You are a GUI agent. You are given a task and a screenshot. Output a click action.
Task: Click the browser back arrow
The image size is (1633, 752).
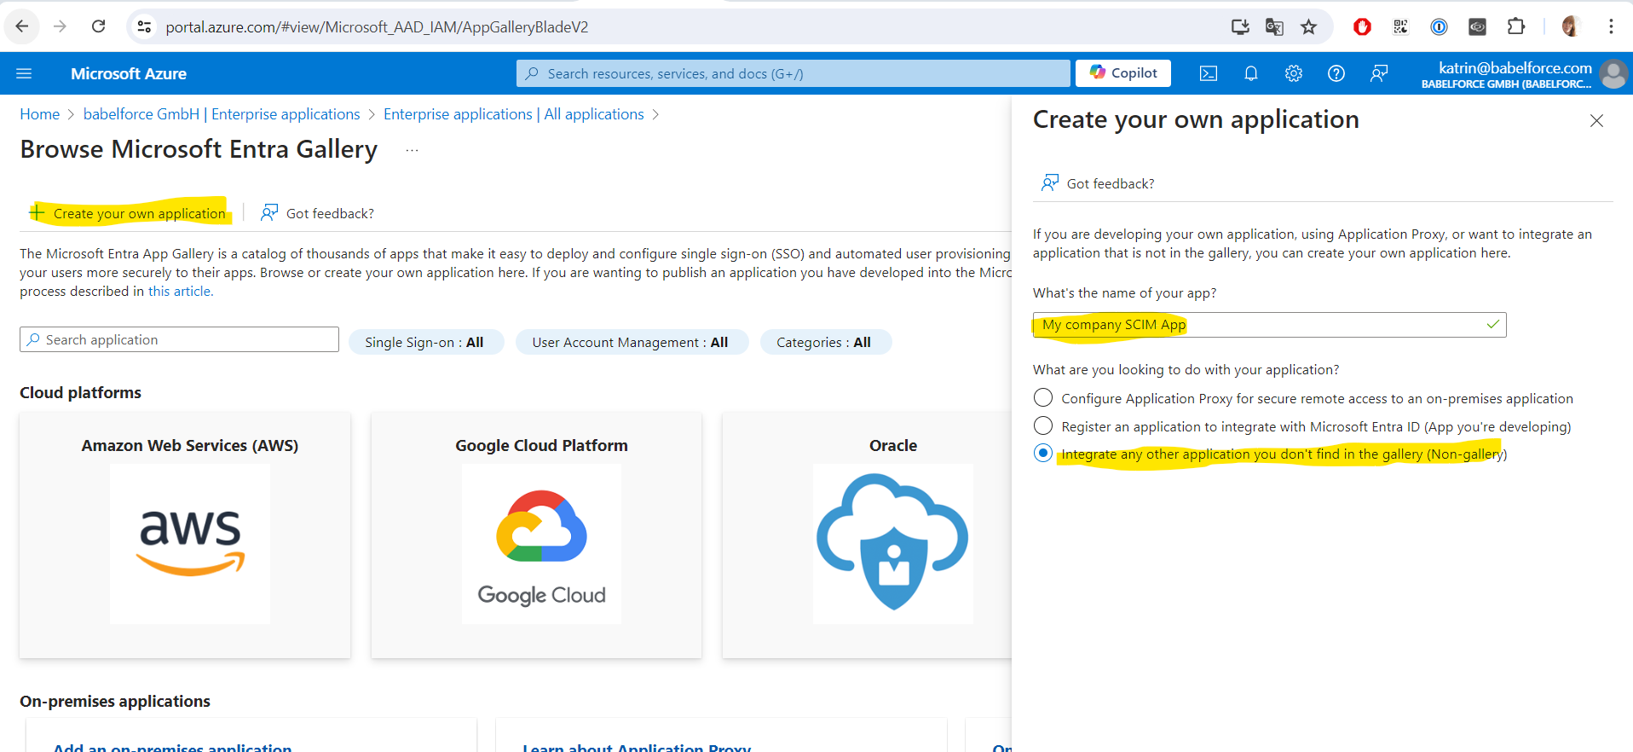[22, 26]
